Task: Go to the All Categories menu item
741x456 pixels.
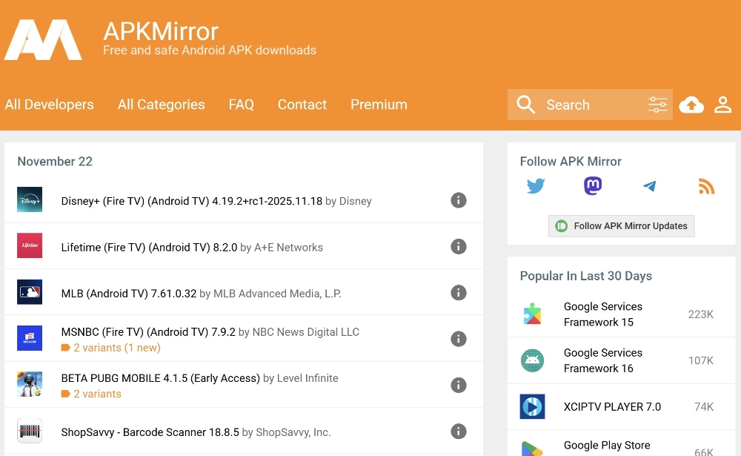Action: click(x=161, y=105)
